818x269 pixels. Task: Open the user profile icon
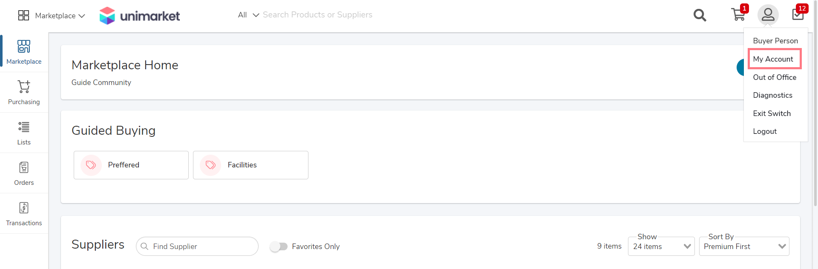pyautogui.click(x=768, y=15)
